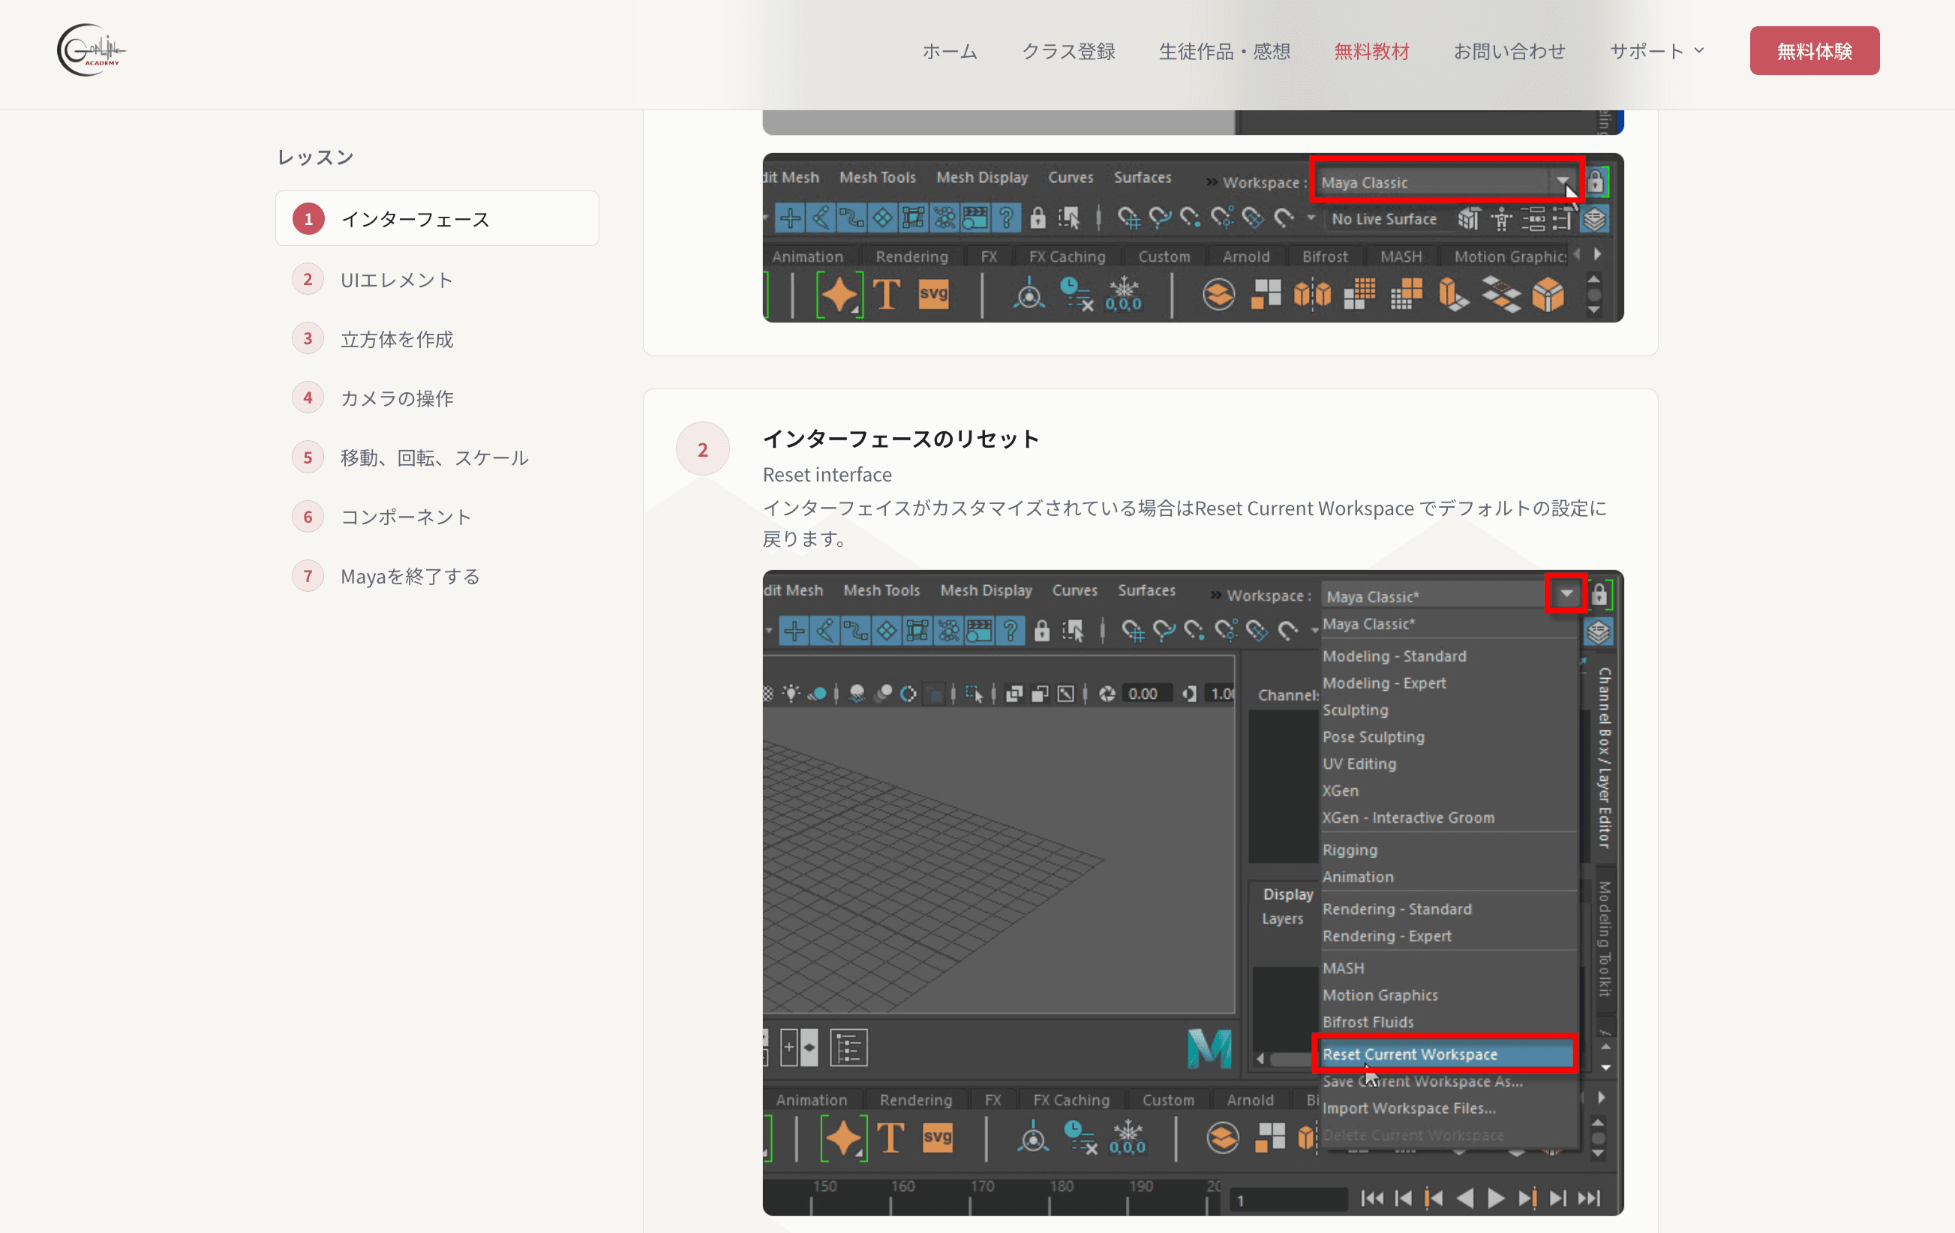Select the MASH Text tool icon

tap(887, 295)
